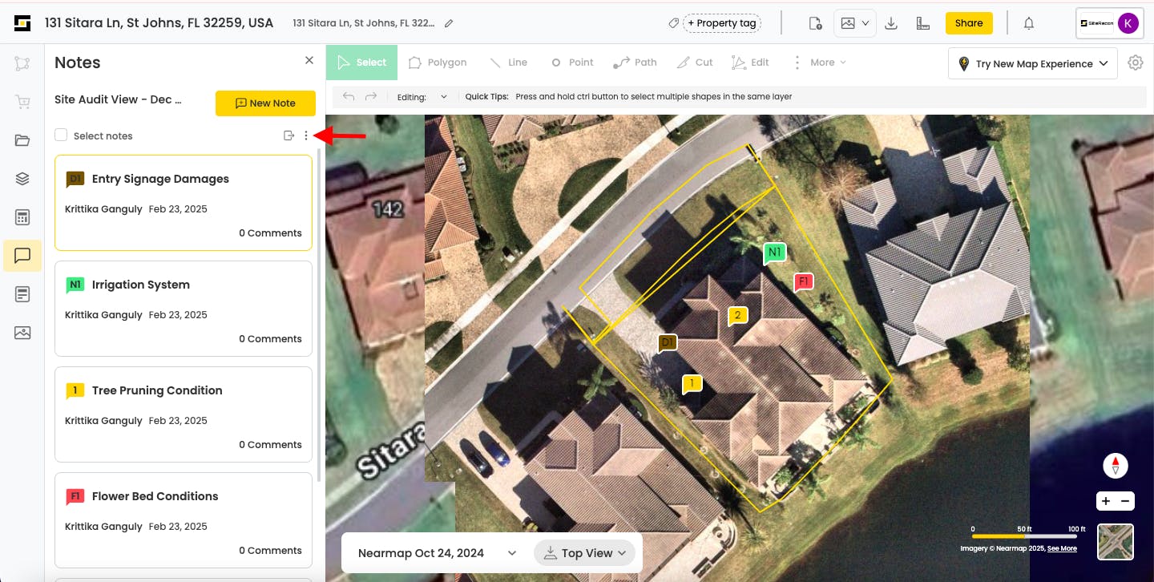Toggle the Select notes checkbox
Viewport: 1154px width, 582px height.
pyautogui.click(x=61, y=135)
